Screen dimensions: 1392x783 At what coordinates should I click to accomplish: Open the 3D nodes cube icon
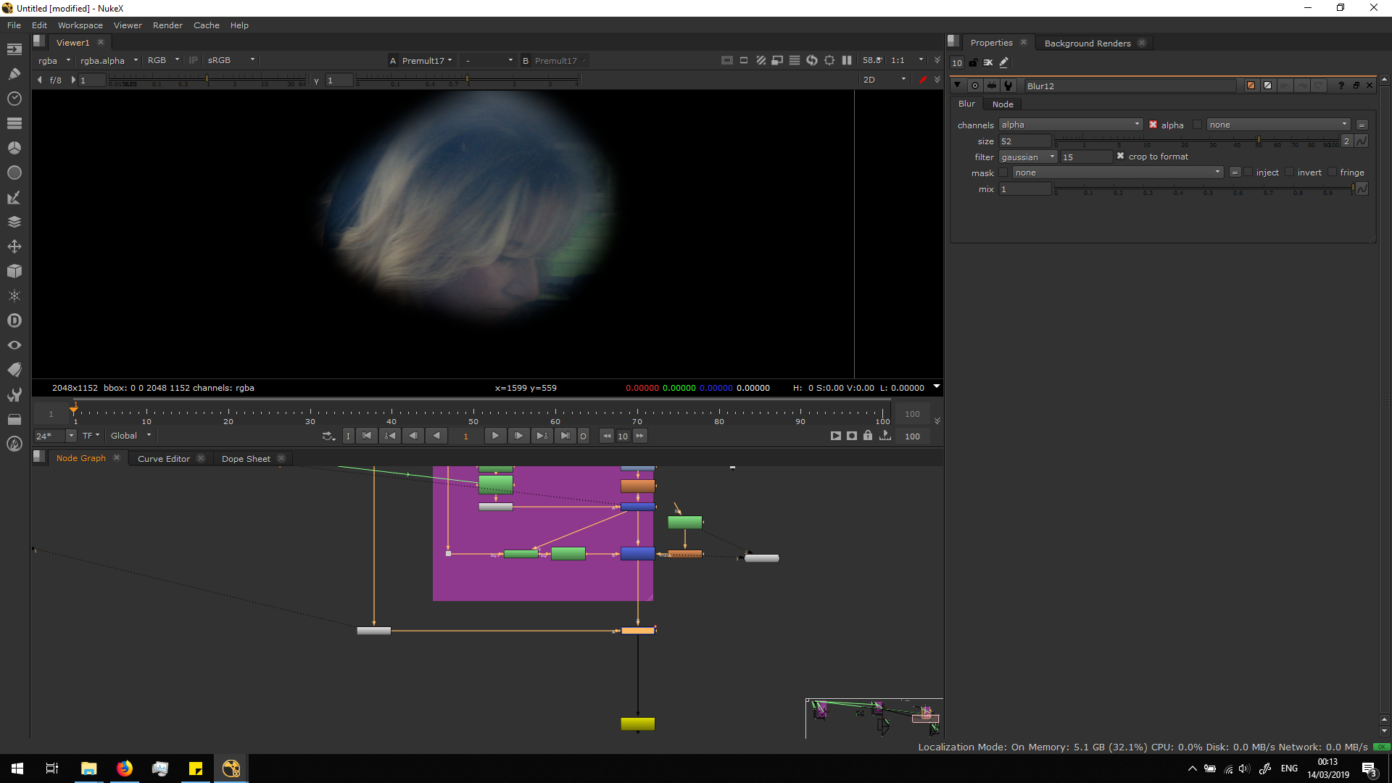(14, 271)
